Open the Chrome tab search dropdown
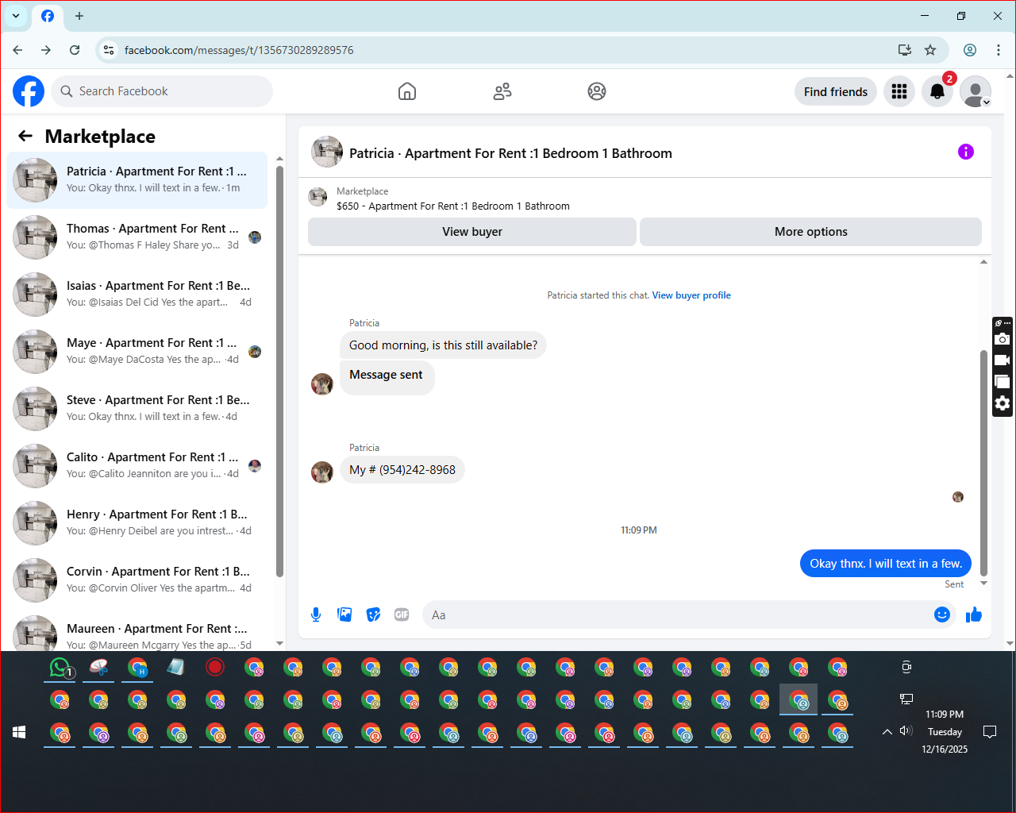 16,16
